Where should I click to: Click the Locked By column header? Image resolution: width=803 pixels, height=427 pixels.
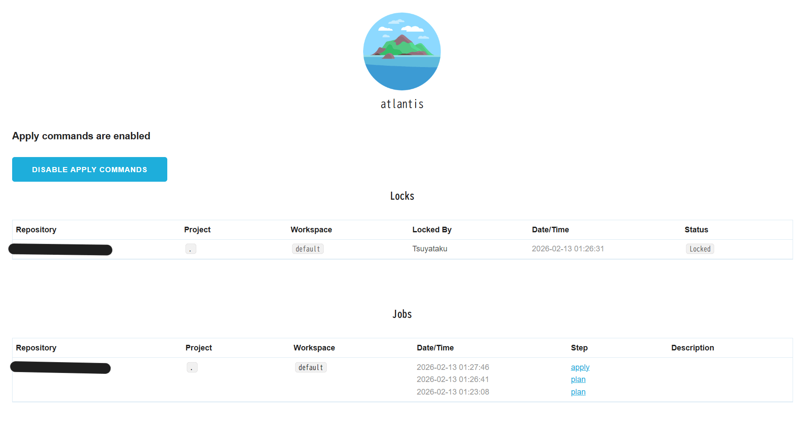pyautogui.click(x=432, y=230)
